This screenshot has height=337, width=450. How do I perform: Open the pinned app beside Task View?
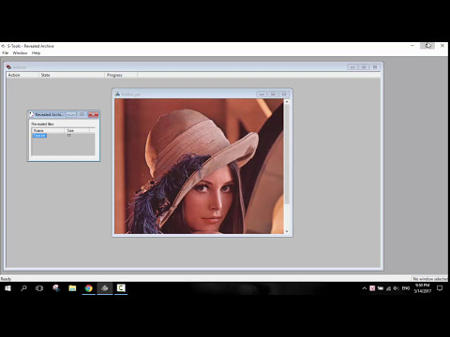(x=56, y=288)
